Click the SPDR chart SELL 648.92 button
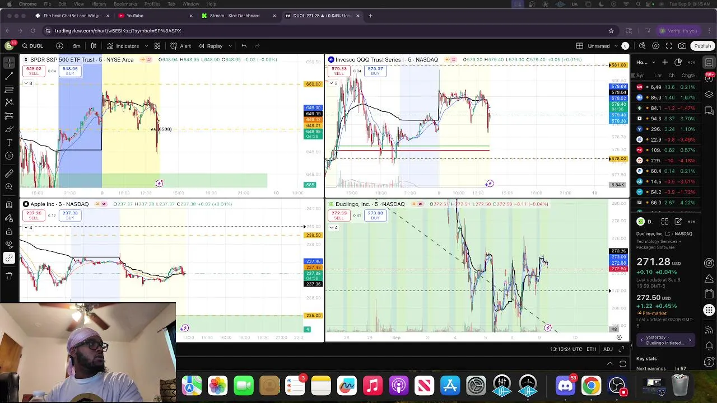Viewport: 717px width, 403px height. coord(34,71)
